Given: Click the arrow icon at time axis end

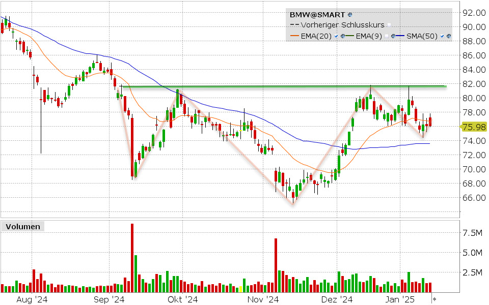Looking at the screenshot, I should [434, 299].
